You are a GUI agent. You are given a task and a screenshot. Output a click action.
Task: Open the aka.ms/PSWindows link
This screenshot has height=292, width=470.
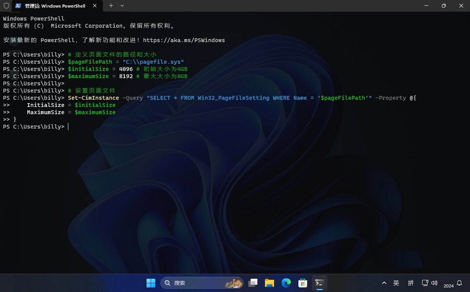[x=184, y=40]
